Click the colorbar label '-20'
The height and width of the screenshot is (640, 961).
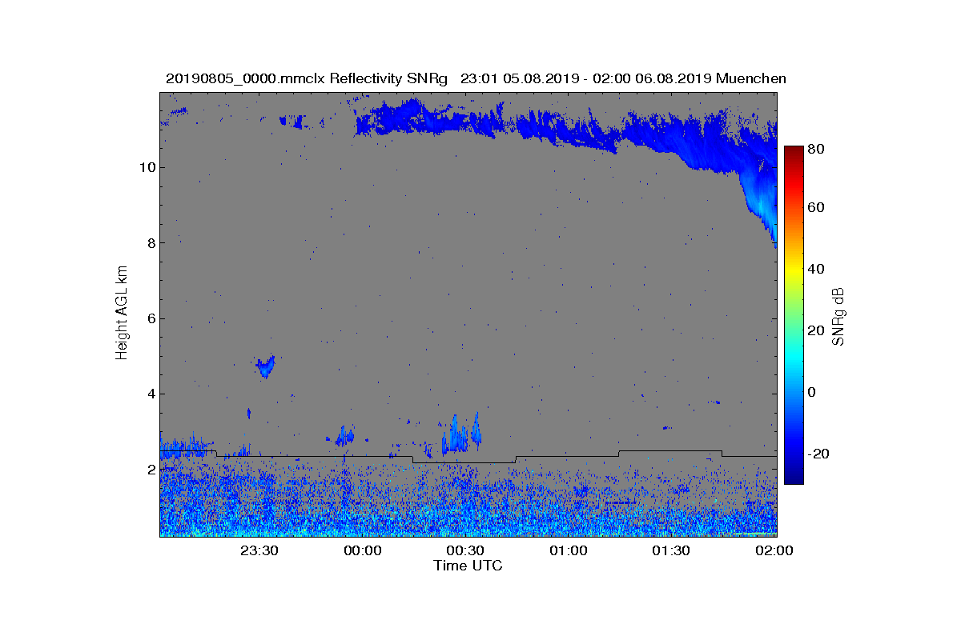pyautogui.click(x=819, y=454)
